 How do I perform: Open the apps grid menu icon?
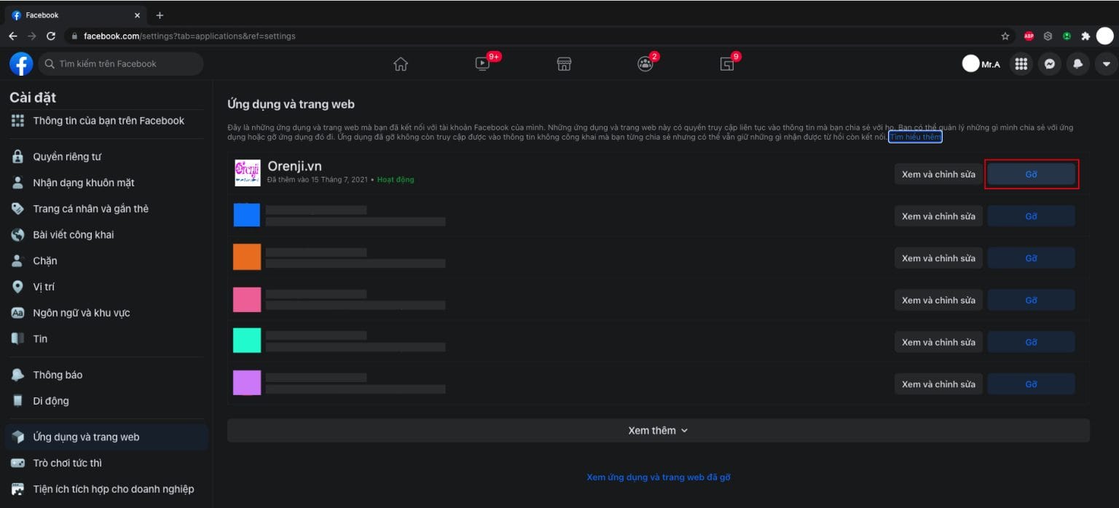pos(1021,64)
